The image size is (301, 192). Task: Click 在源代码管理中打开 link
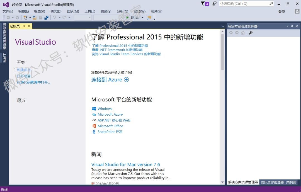(34, 82)
